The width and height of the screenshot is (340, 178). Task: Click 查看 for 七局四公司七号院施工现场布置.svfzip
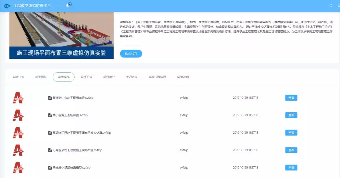pos(291,150)
